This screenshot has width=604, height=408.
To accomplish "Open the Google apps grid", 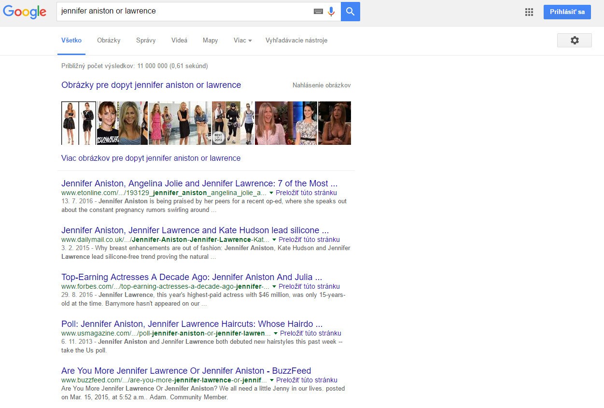I will (529, 12).
